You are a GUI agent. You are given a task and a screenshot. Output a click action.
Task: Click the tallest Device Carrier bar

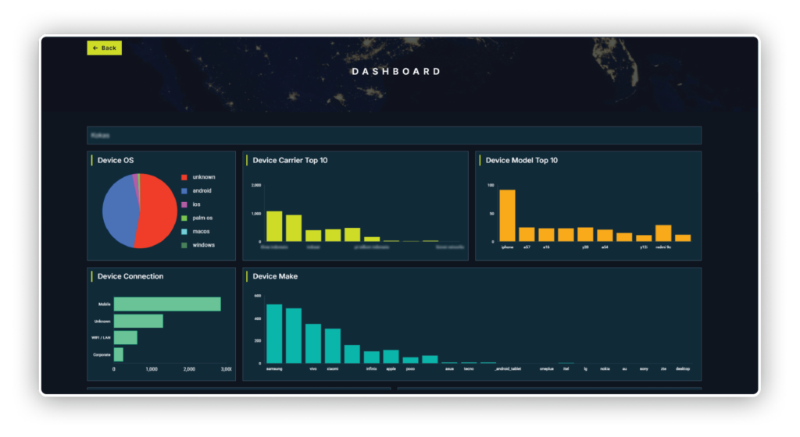click(x=274, y=226)
